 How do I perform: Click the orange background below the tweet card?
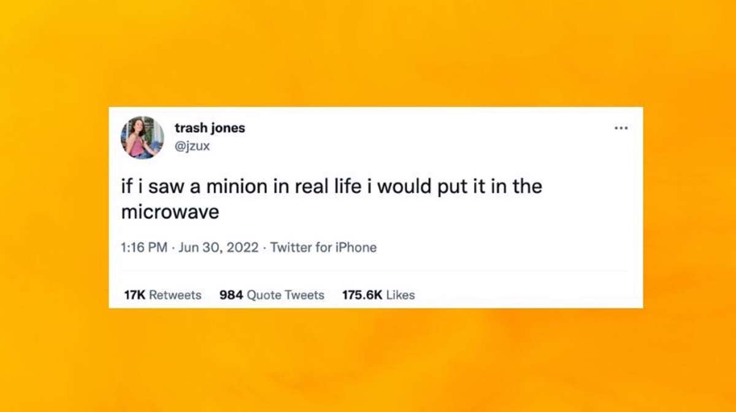(368, 361)
